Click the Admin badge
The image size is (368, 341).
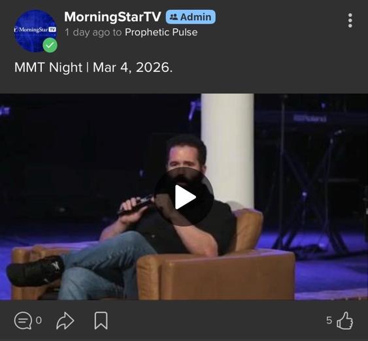(191, 17)
